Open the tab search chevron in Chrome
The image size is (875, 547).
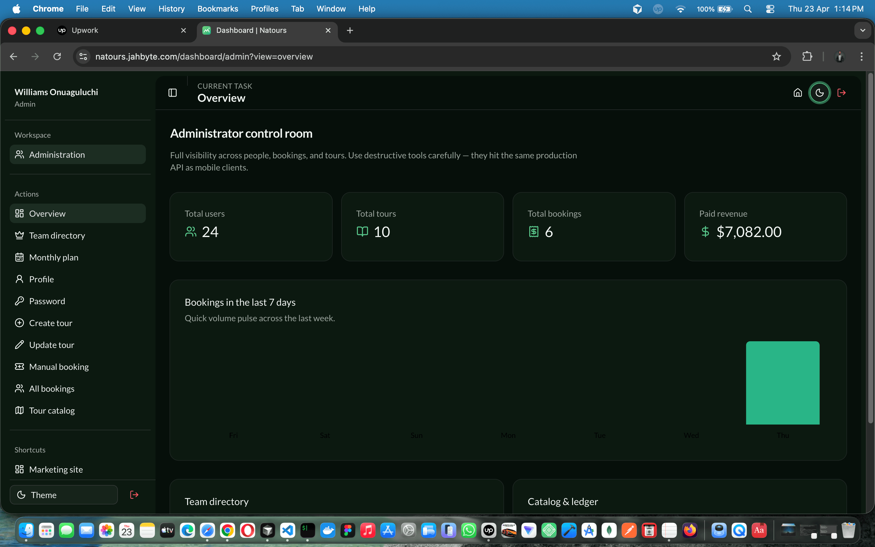click(x=863, y=30)
